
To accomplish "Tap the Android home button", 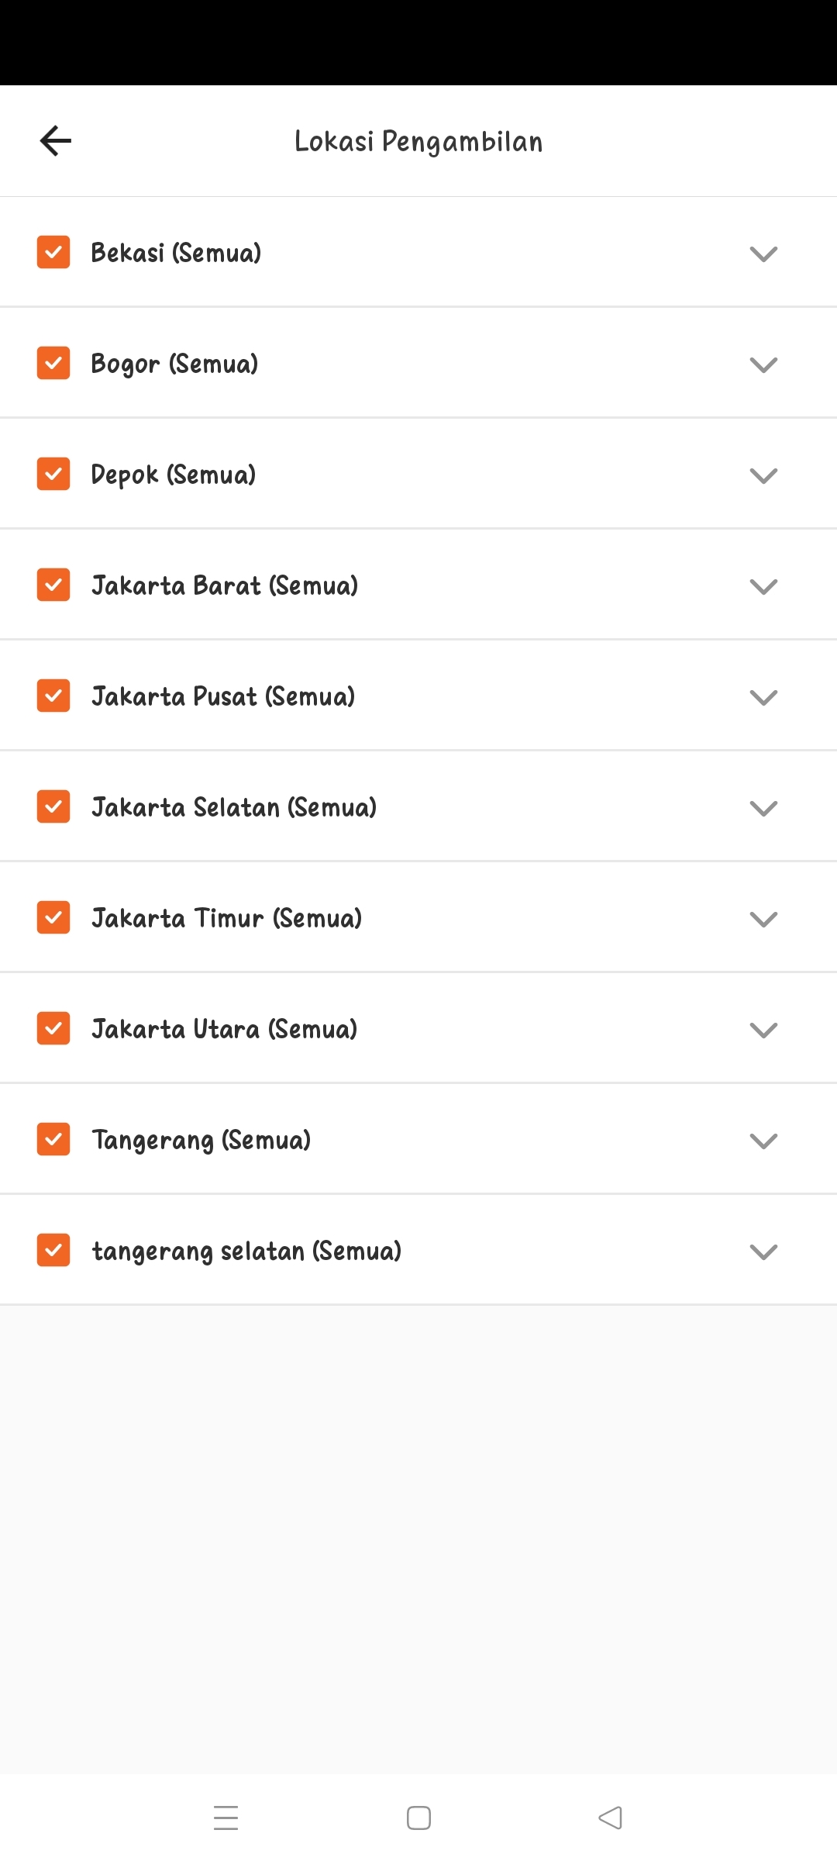I will [418, 1818].
